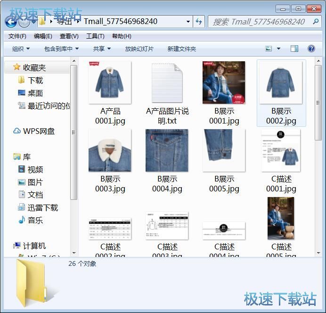This screenshot has height=313, width=326.
Task: Select A产品0001.jpg thumbnail
Action: point(110,82)
